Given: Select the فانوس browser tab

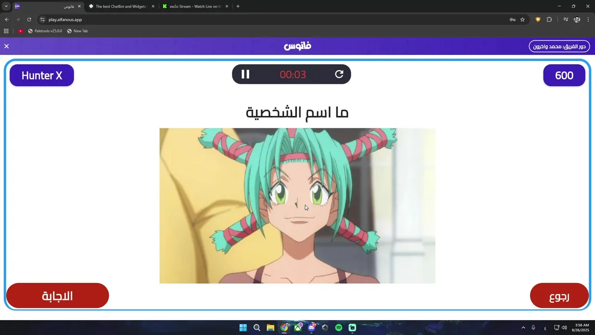Looking at the screenshot, I should click(46, 7).
